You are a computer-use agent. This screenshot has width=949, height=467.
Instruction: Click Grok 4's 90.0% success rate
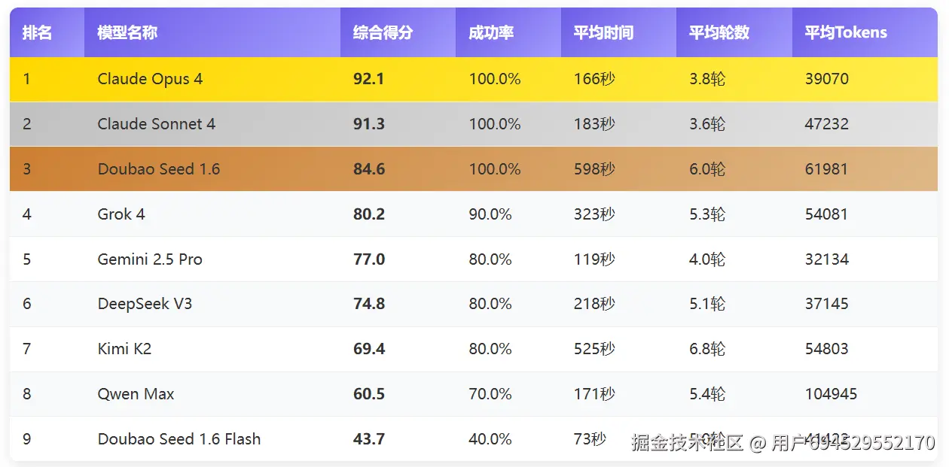coord(490,214)
